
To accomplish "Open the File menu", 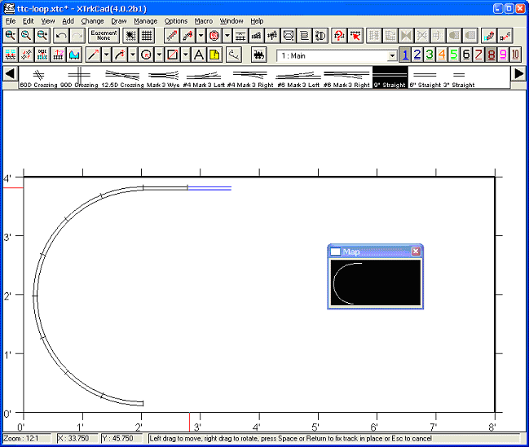I will pyautogui.click(x=11, y=21).
